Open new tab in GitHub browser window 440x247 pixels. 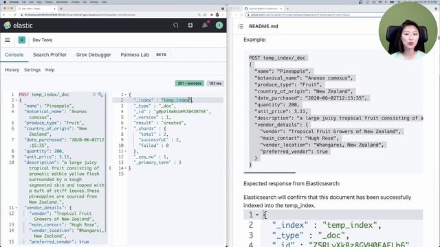click(x=287, y=9)
